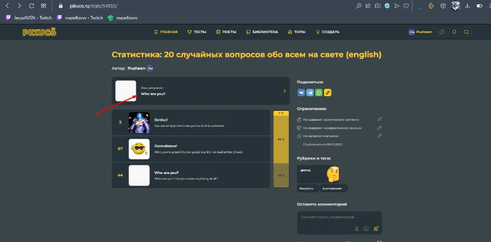Open the ТОПЫ menu item

coord(297,32)
